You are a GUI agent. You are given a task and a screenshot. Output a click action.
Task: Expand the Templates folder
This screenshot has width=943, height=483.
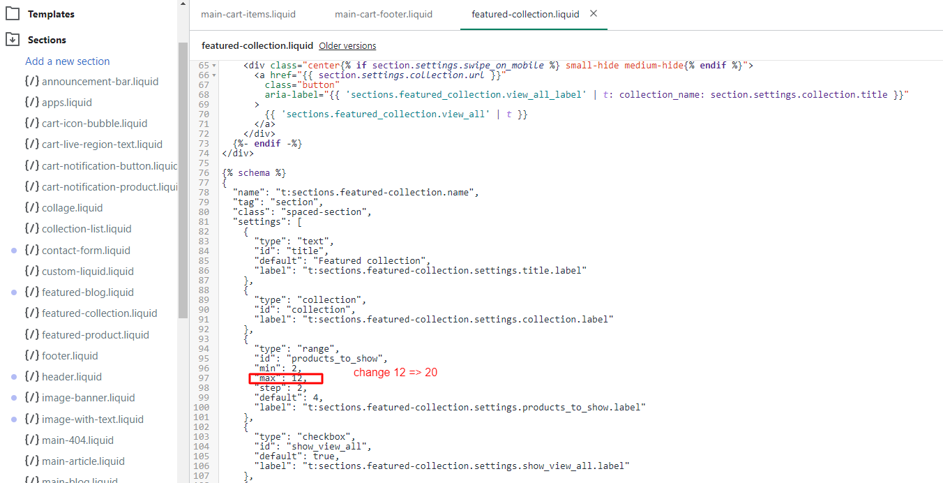[x=51, y=14]
